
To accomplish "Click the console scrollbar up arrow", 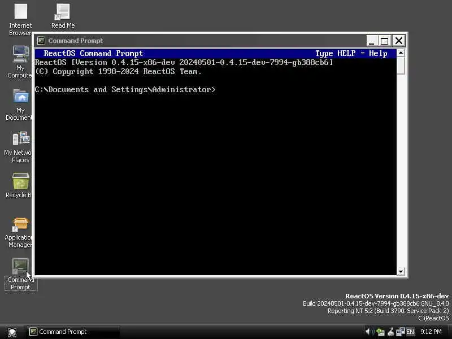I will click(401, 53).
